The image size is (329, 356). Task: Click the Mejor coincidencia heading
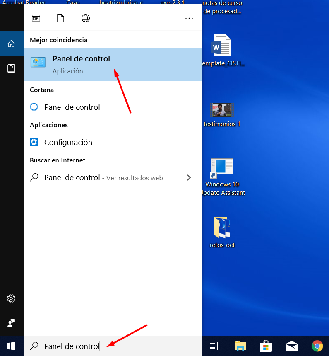click(58, 40)
